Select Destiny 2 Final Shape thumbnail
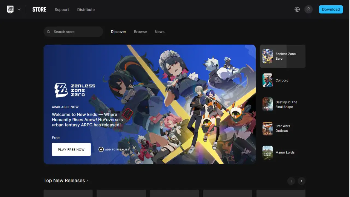 (268, 105)
